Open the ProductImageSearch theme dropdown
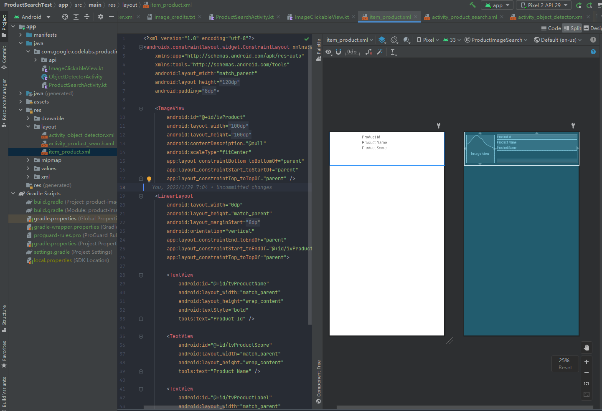The height and width of the screenshot is (411, 602). pyautogui.click(x=496, y=40)
